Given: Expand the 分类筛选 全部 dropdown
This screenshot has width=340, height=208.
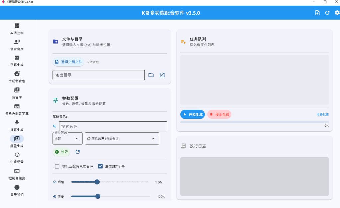Looking at the screenshot, I should click(67, 138).
